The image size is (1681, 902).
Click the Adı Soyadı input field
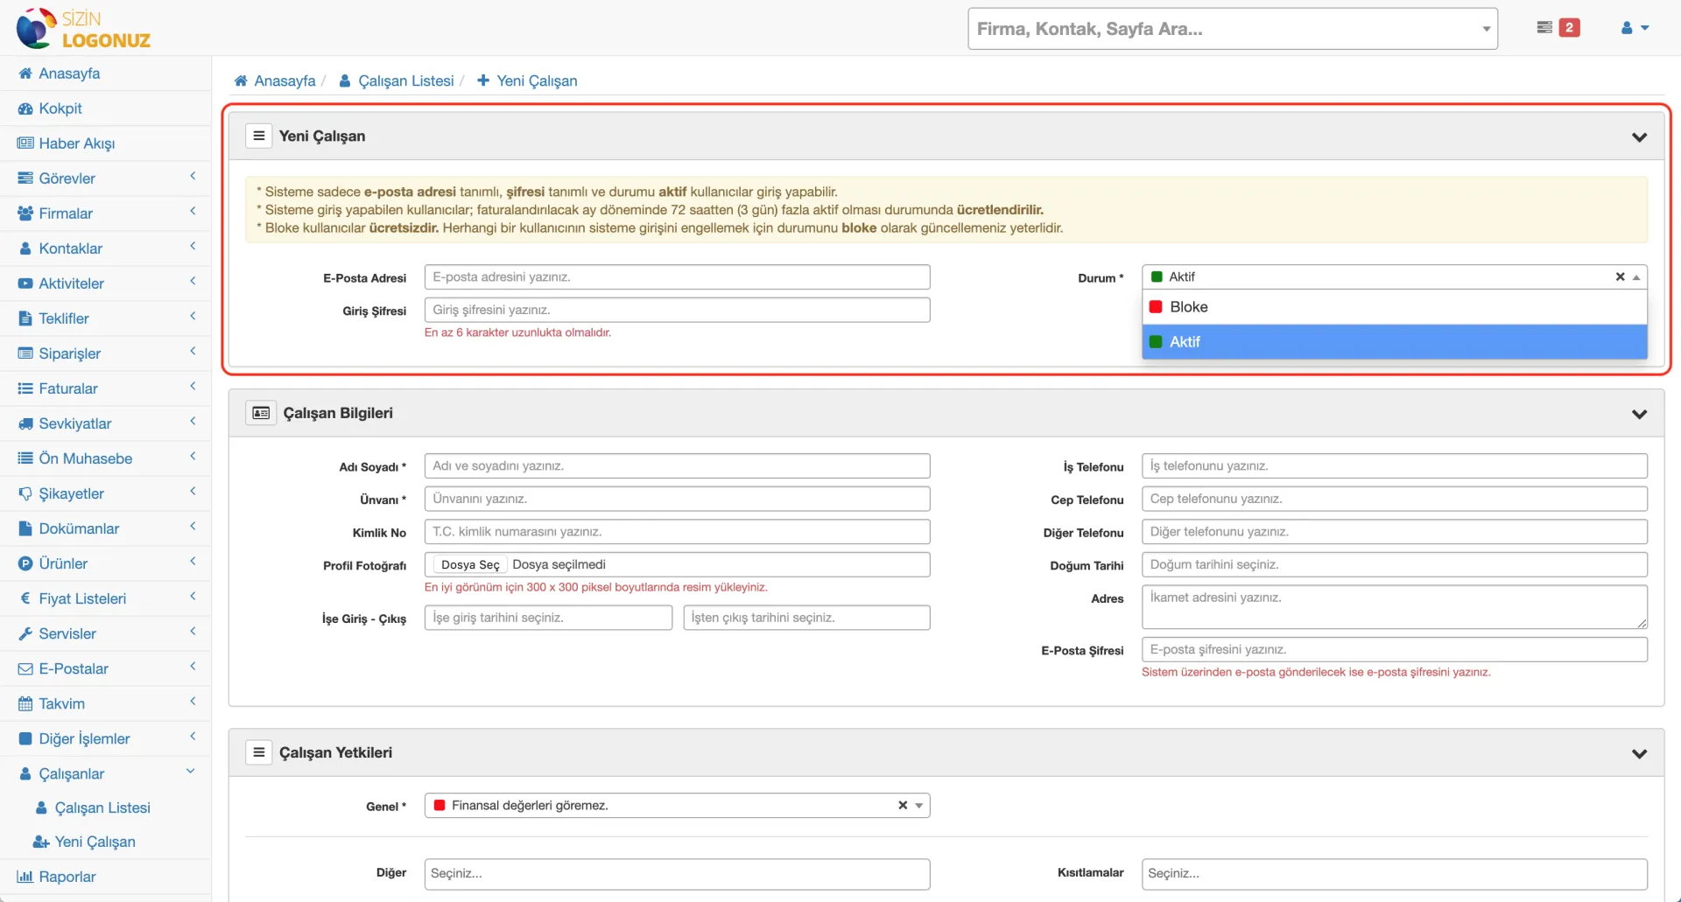[x=677, y=465]
